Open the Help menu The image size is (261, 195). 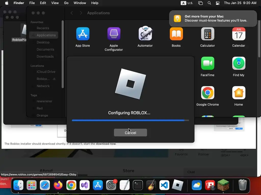(95, 3)
